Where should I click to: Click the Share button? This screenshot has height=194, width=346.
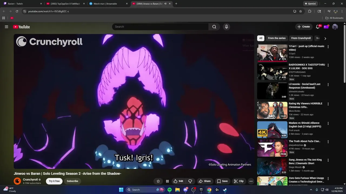[x=205, y=181]
